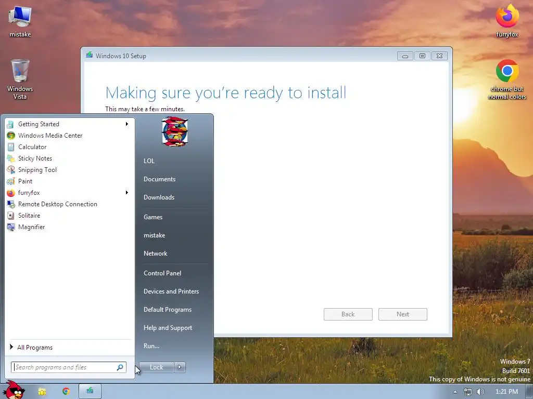Open Devices and Printers
The height and width of the screenshot is (399, 533).
[x=171, y=291]
